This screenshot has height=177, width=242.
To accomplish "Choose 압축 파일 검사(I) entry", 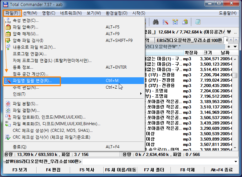I will coord(74,40).
